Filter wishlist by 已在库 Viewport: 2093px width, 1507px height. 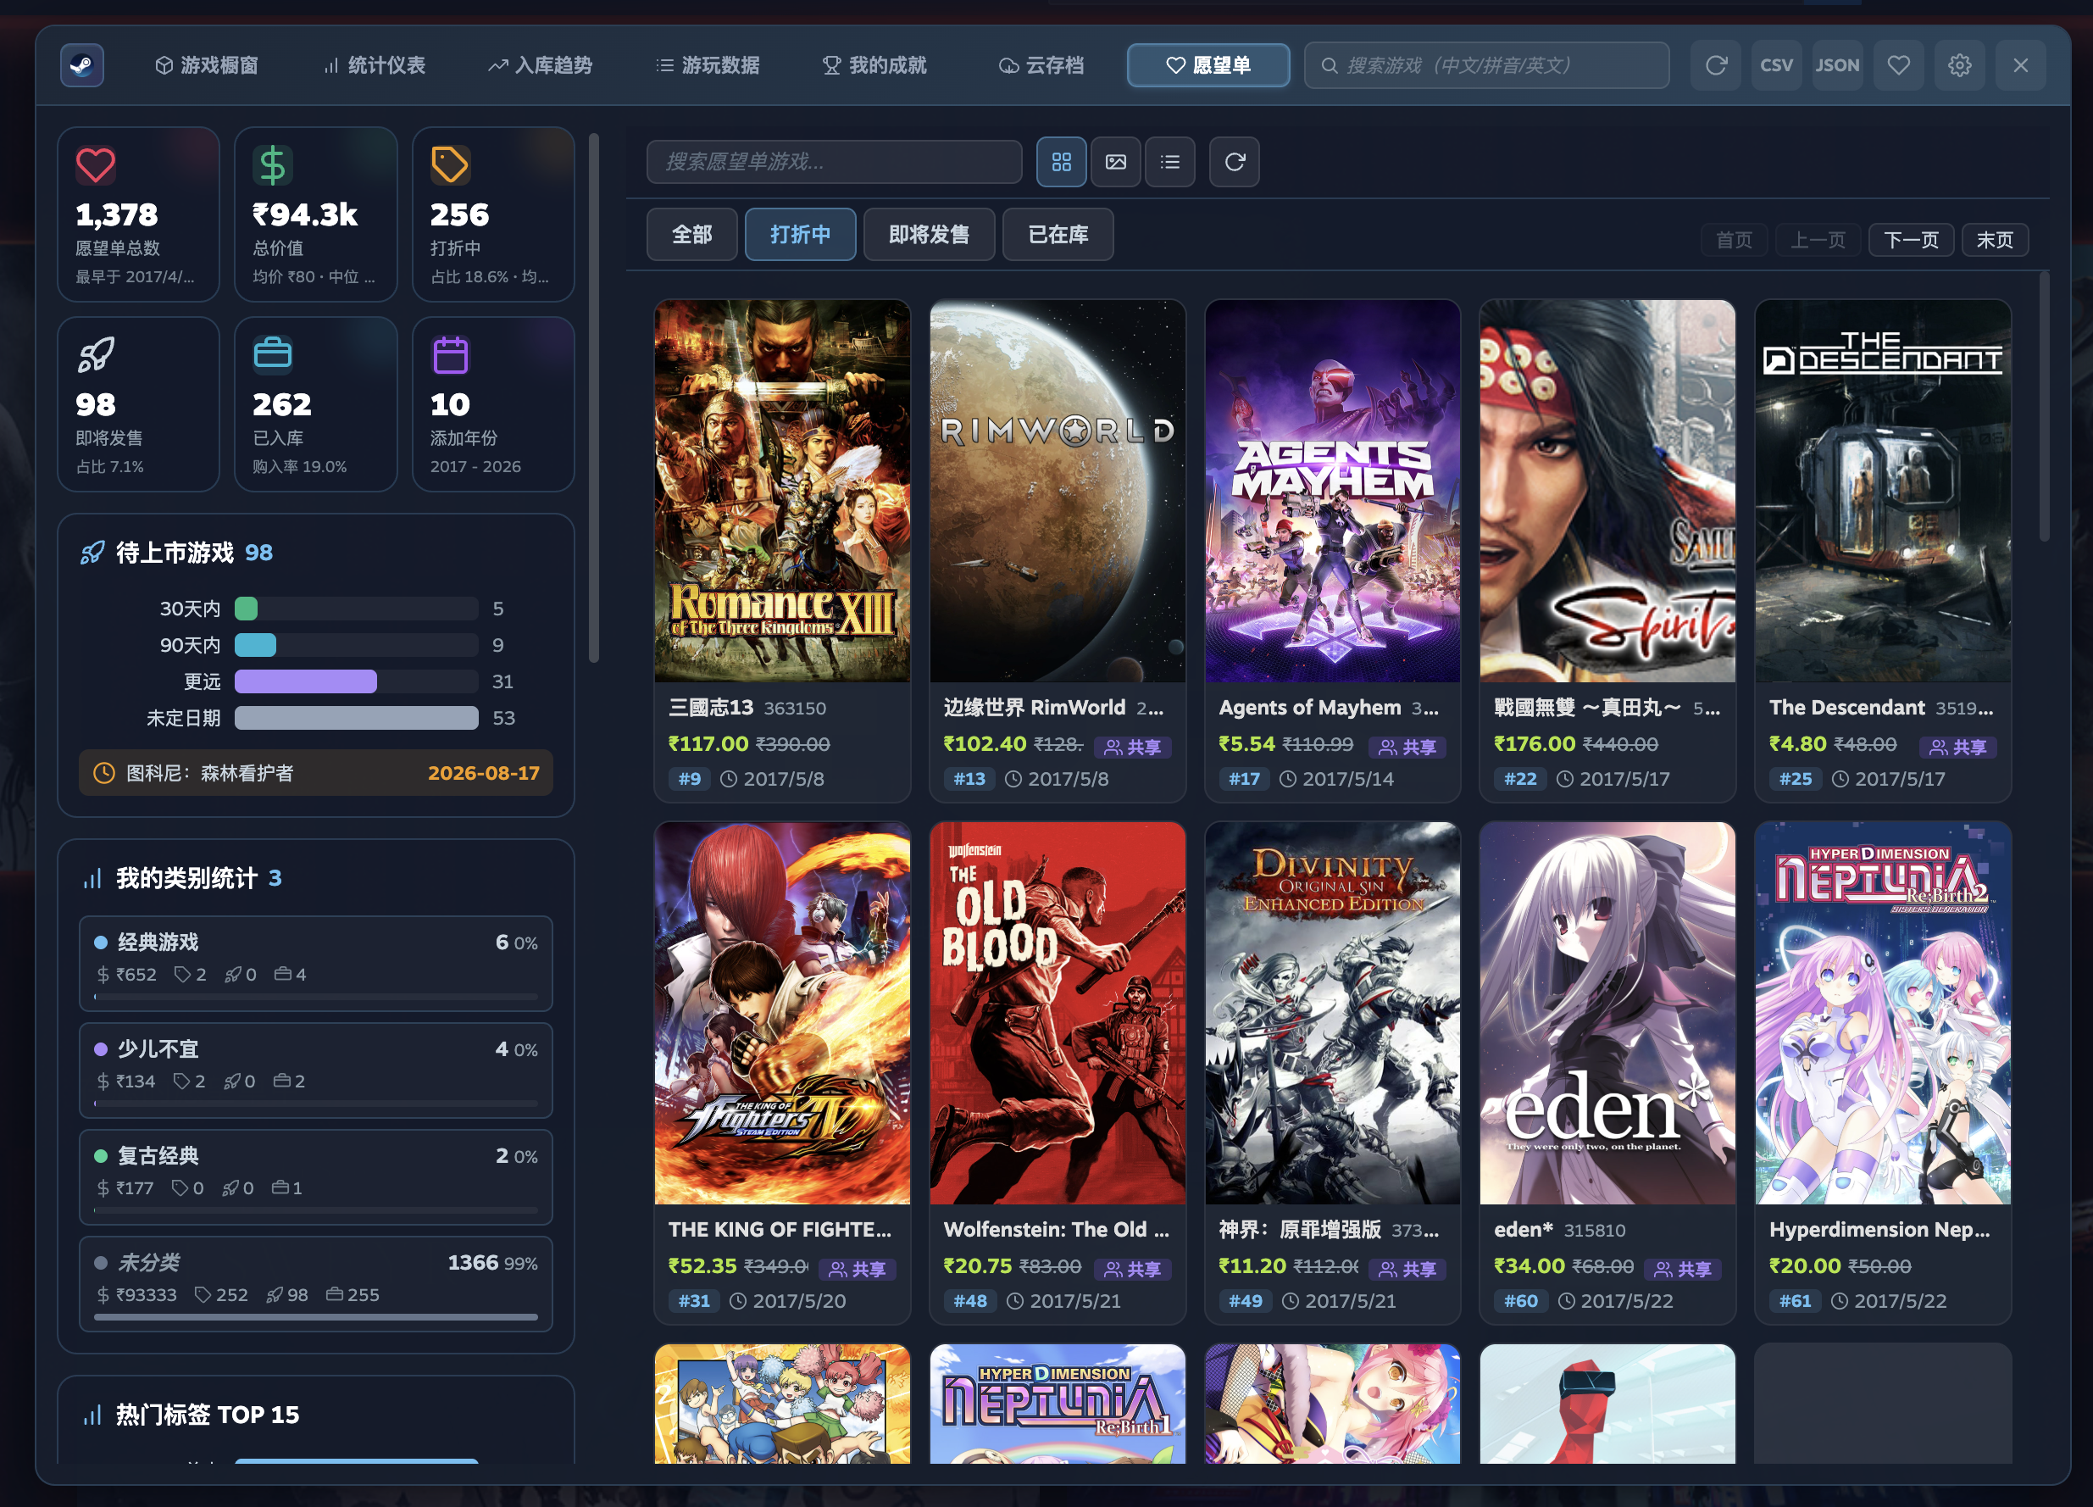(1058, 236)
